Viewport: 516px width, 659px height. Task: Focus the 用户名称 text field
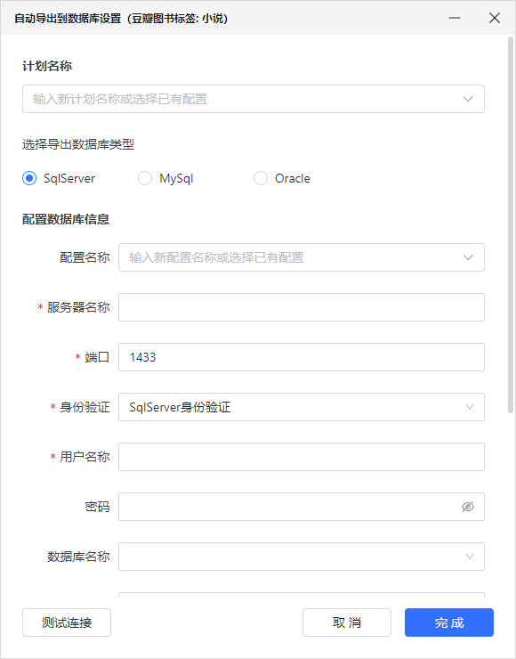click(x=302, y=457)
